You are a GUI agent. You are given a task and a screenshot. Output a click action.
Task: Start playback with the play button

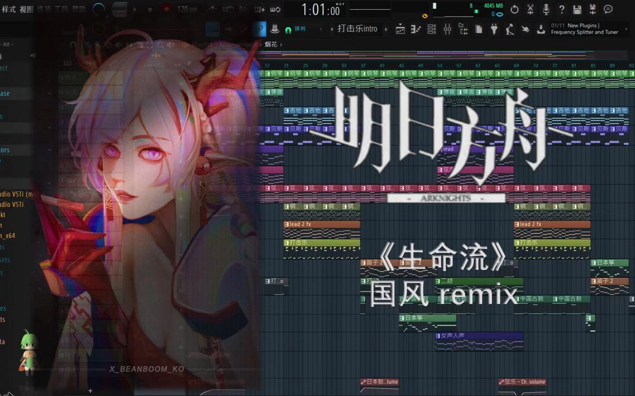pos(135,10)
